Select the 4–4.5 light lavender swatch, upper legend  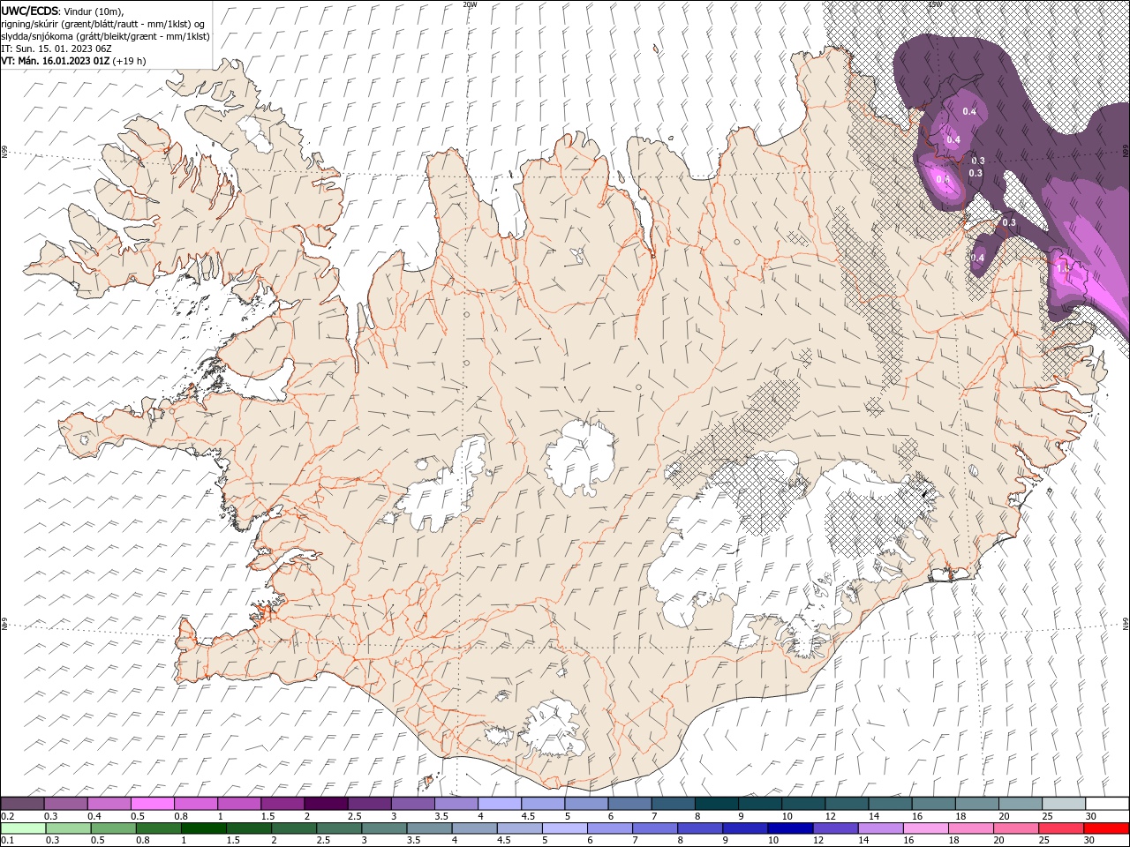click(500, 804)
